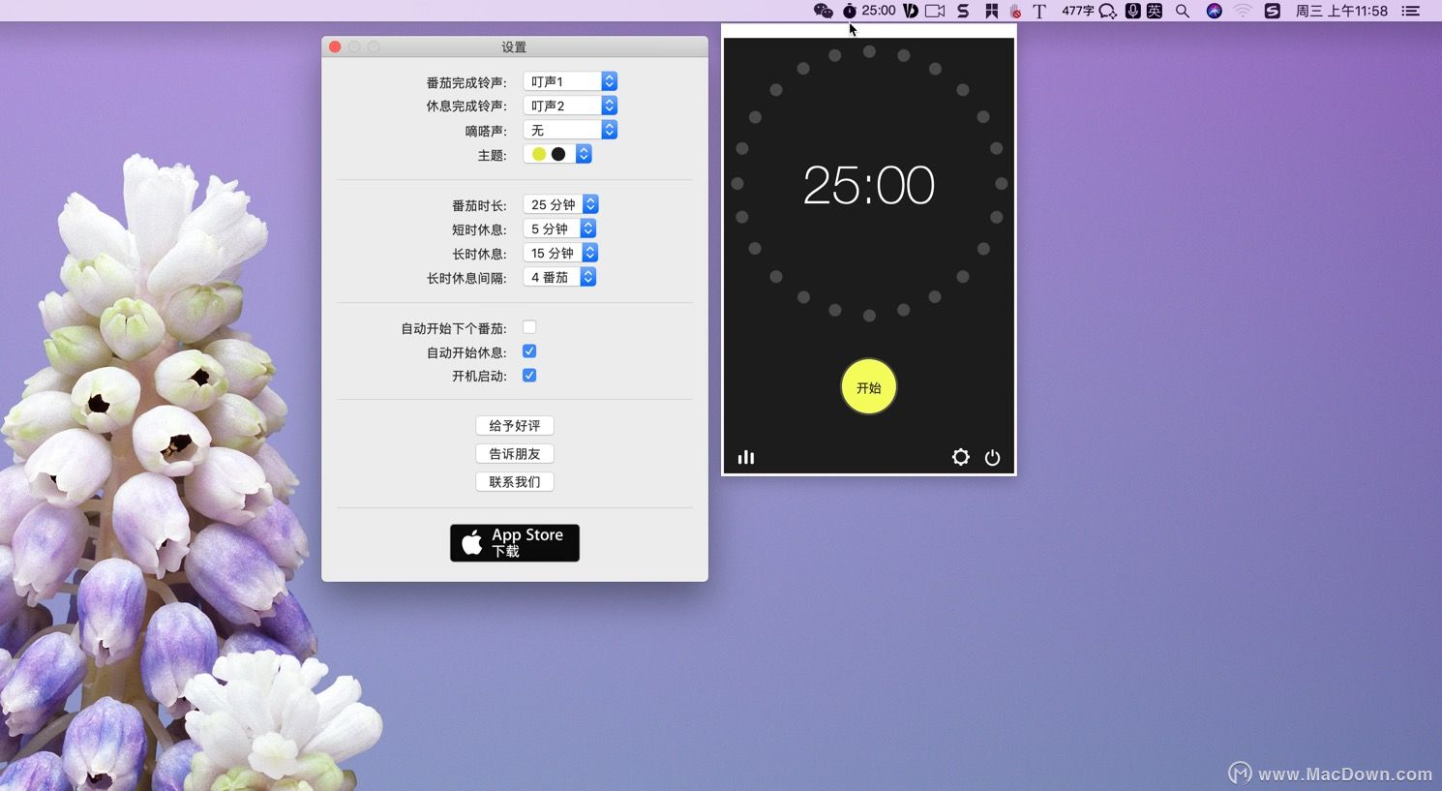Open 休息完成铃声 dropdown showing 叮声2
This screenshot has height=791, width=1442.
570,106
